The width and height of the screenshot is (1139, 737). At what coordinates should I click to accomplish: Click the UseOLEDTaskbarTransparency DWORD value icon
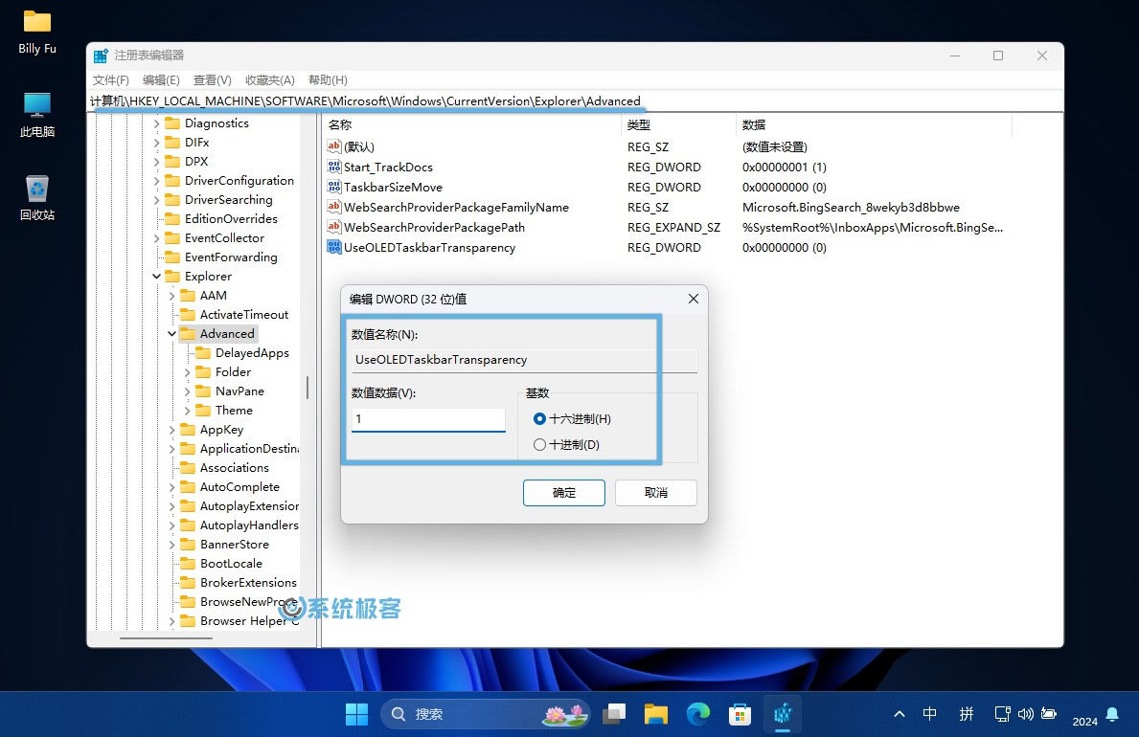334,248
